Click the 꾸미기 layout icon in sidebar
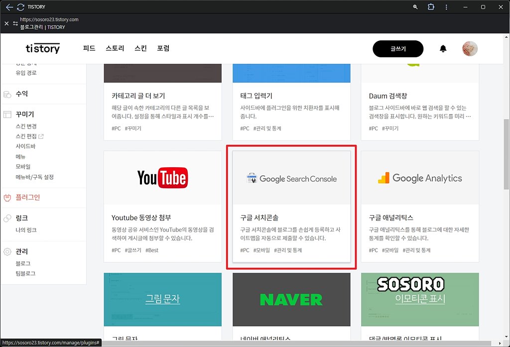This screenshot has height=347, width=510. pyautogui.click(x=7, y=115)
